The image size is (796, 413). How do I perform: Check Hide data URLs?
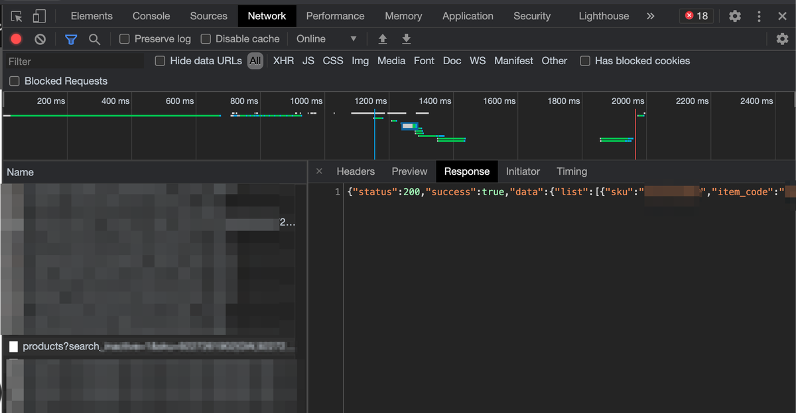[160, 61]
